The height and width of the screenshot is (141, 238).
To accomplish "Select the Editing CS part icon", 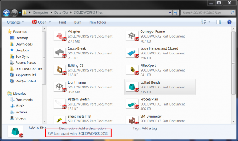I will point(60,70).
